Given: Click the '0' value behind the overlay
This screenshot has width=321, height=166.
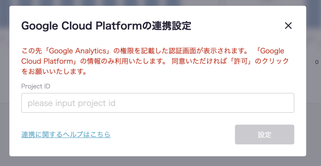Looking at the screenshot, I should tap(317, 62).
